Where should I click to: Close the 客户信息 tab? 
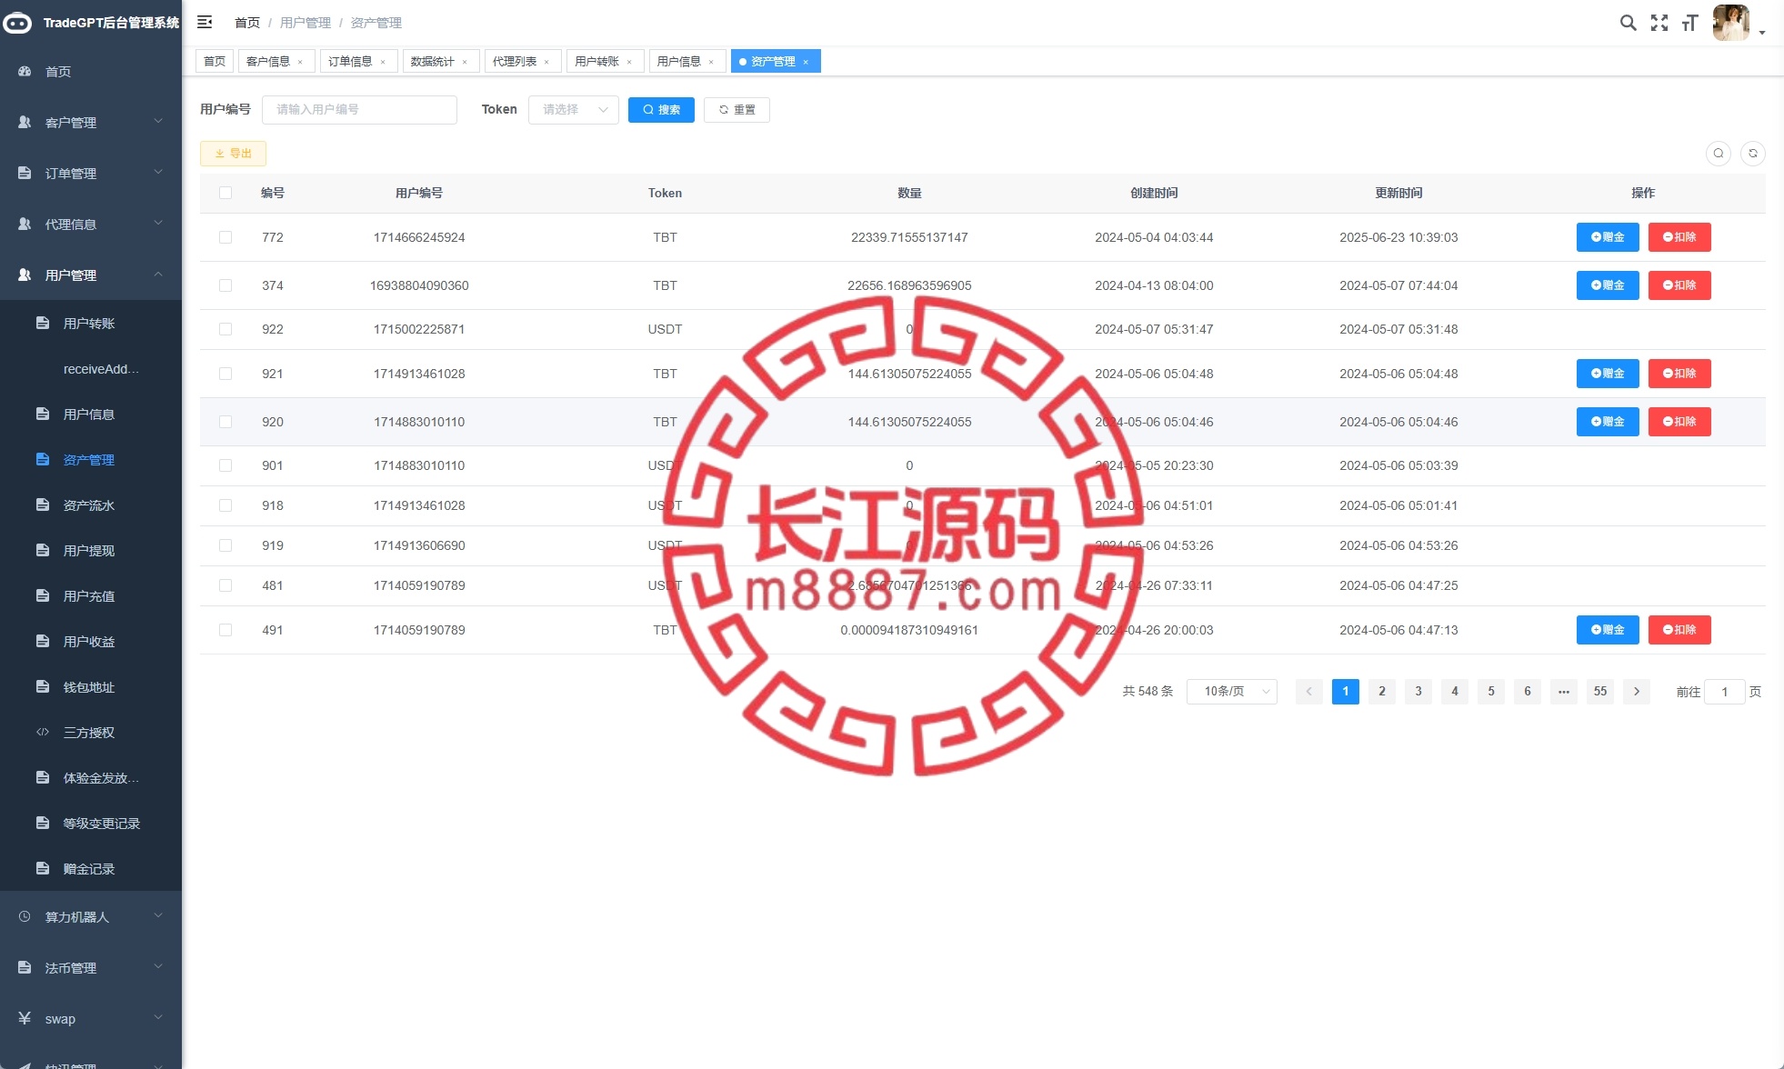pyautogui.click(x=300, y=62)
